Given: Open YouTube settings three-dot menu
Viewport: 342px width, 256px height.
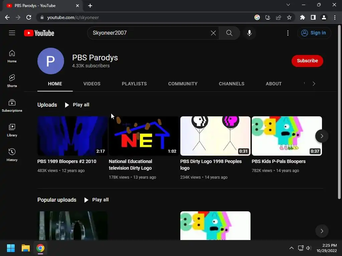Looking at the screenshot, I should 288,33.
